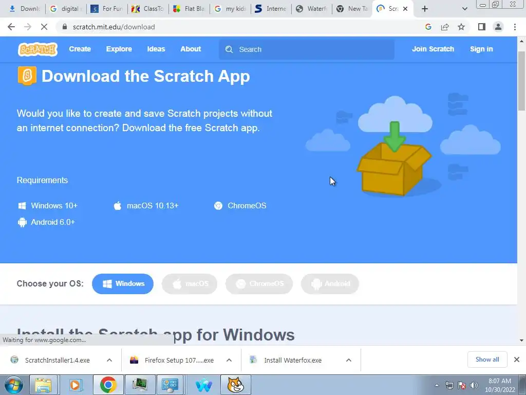Open the side panel icon
The image size is (526, 395).
click(482, 27)
